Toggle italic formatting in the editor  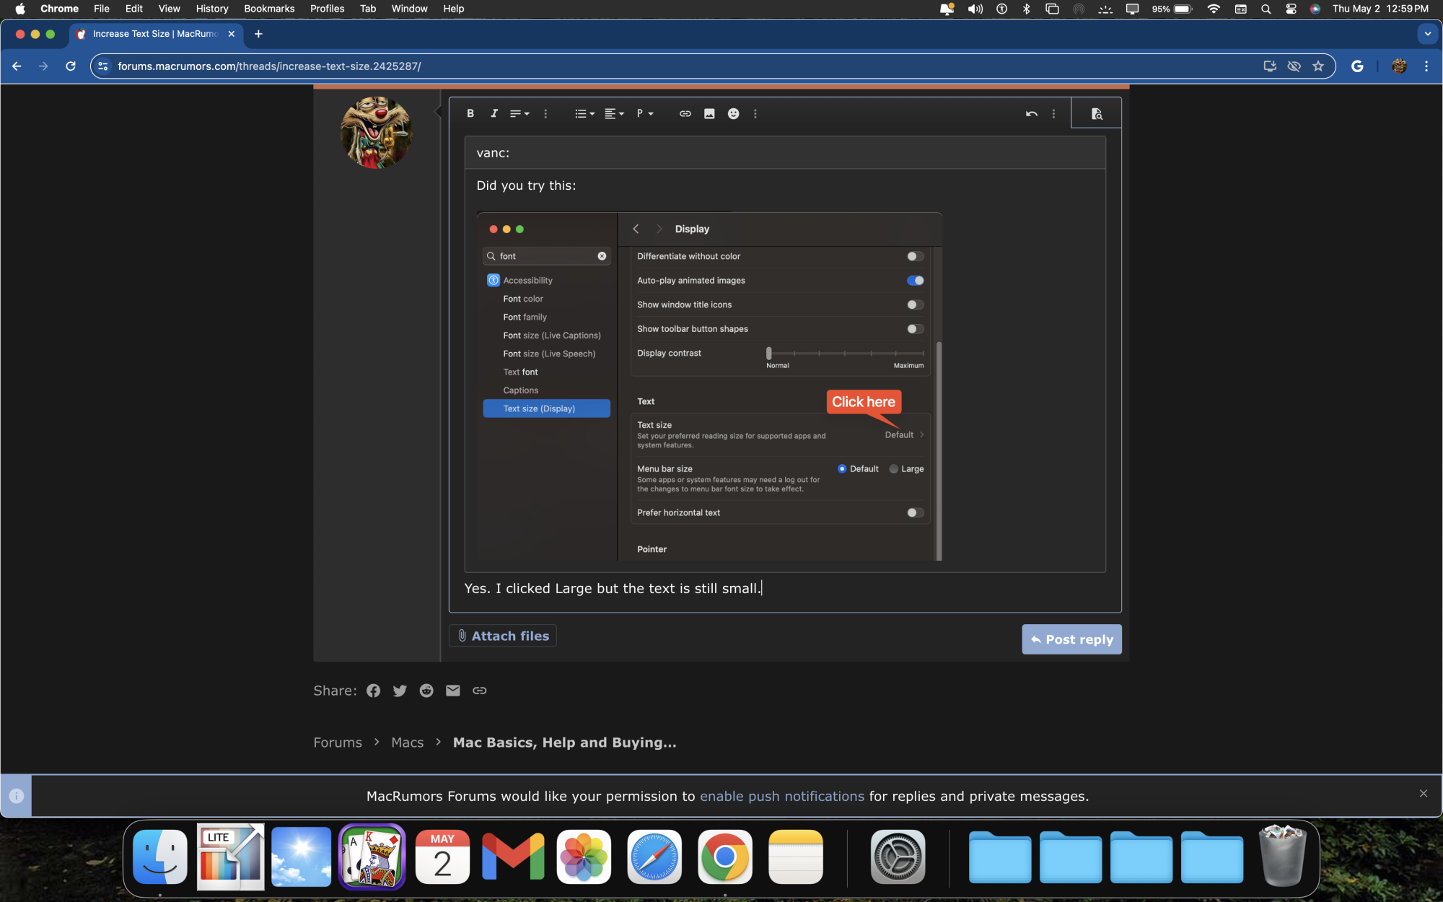click(494, 113)
